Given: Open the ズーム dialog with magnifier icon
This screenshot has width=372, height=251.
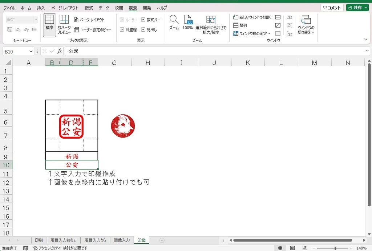Looking at the screenshot, I should [174, 23].
